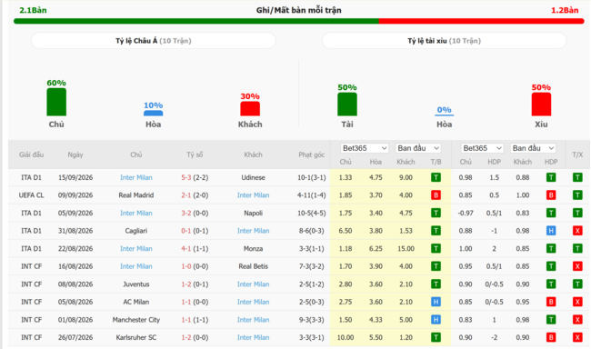
Task: Click the Manchester City team name
Action: point(136,320)
